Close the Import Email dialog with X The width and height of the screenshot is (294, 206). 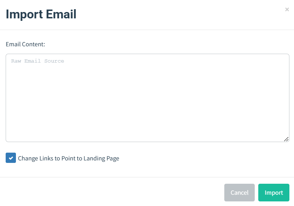[x=287, y=9]
